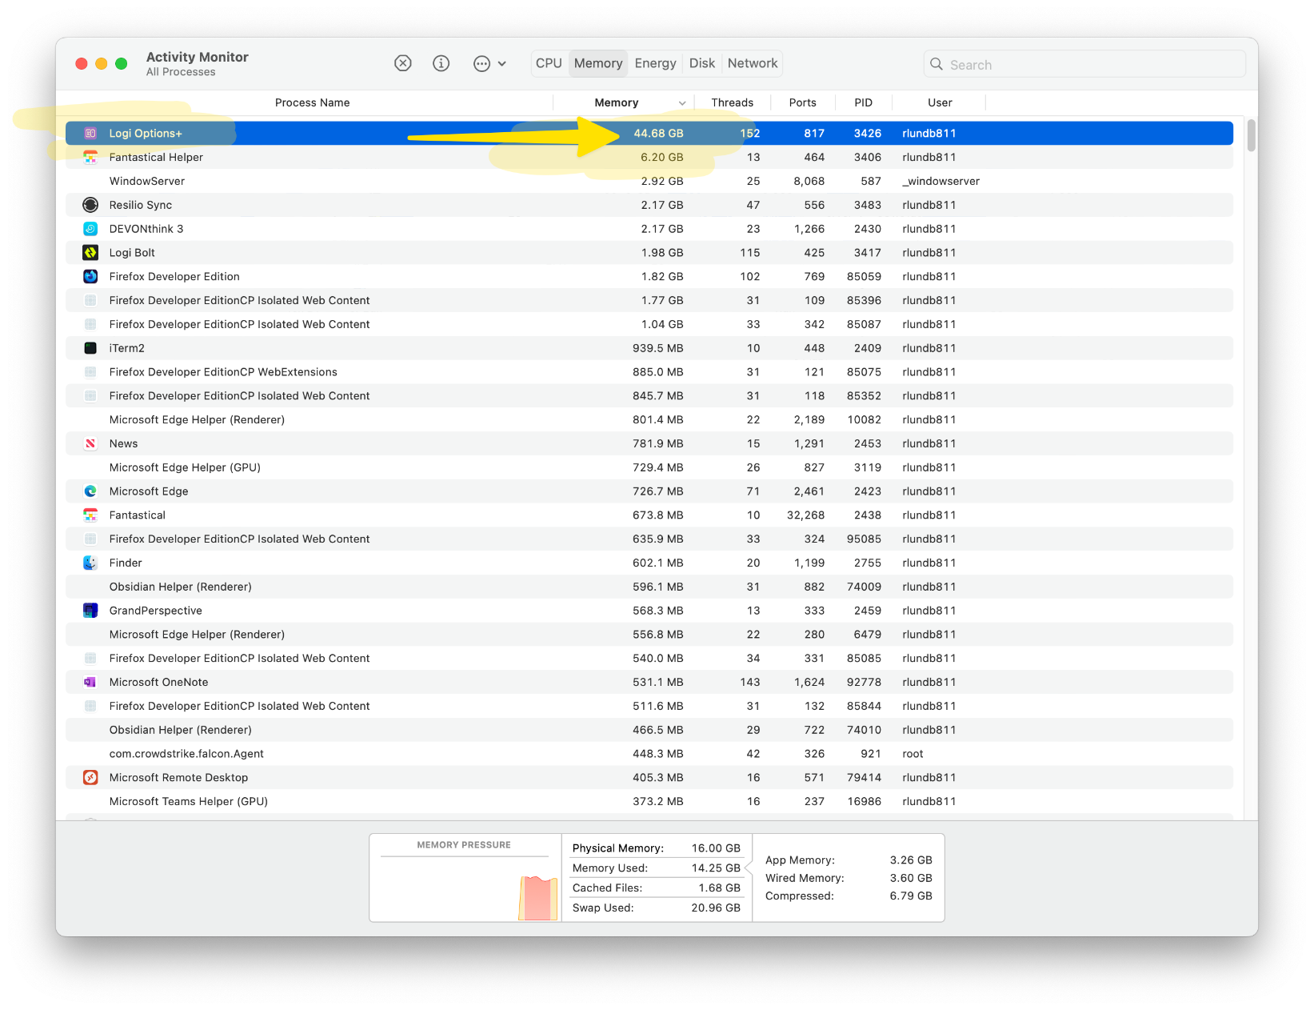Click the Wired Memory 3.60 GB value
The height and width of the screenshot is (1010, 1314).
click(x=911, y=879)
